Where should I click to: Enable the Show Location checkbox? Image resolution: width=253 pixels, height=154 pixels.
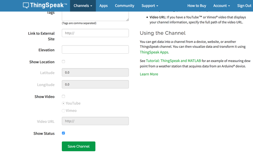point(63,61)
